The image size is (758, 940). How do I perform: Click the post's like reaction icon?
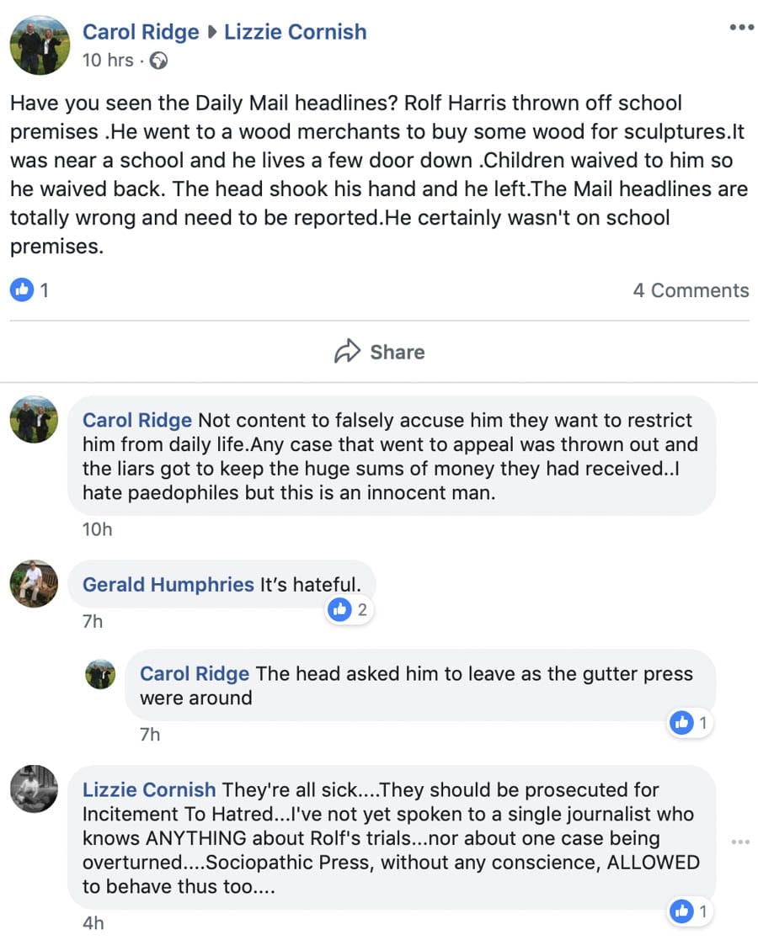coord(21,290)
